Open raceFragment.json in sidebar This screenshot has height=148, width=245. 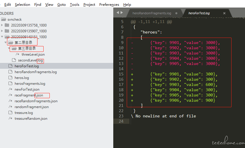29,95
